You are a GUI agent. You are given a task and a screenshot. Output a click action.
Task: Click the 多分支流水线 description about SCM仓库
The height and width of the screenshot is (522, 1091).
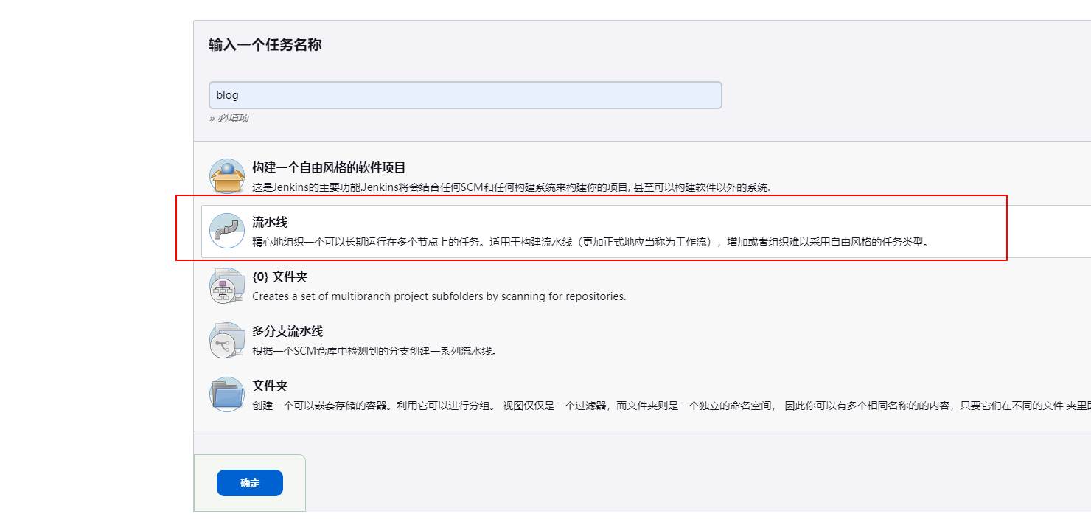375,351
